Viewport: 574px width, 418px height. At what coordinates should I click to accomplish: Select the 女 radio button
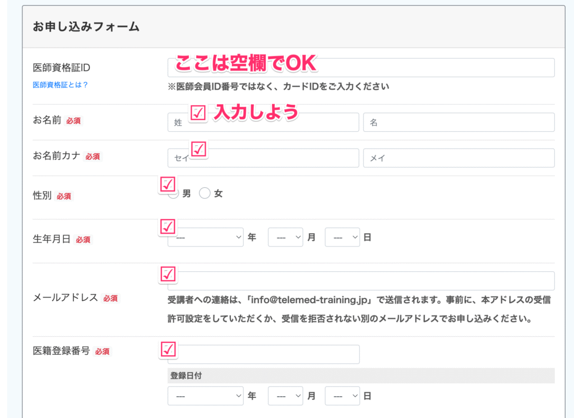click(x=205, y=193)
